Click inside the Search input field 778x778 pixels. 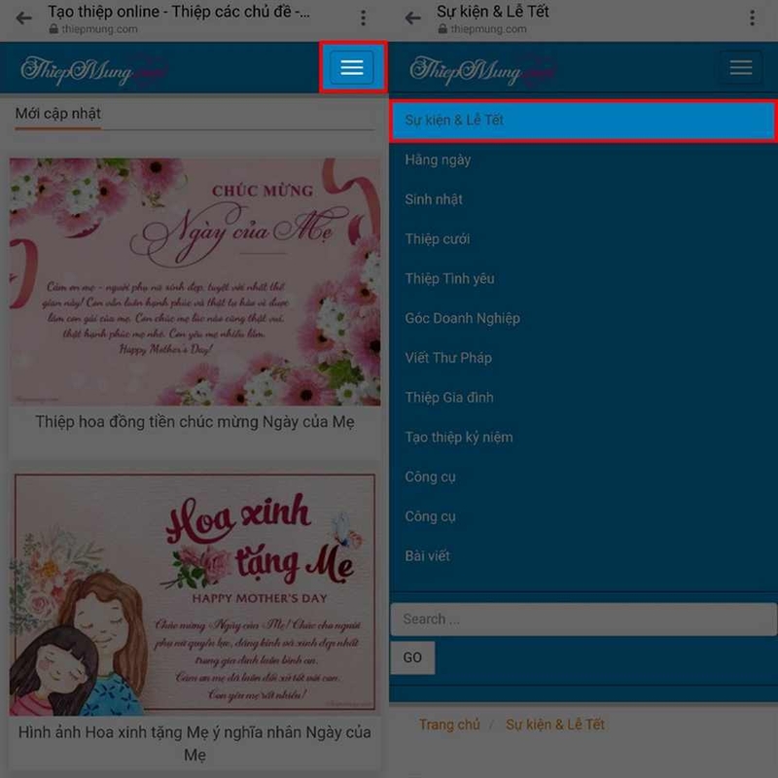[583, 619]
